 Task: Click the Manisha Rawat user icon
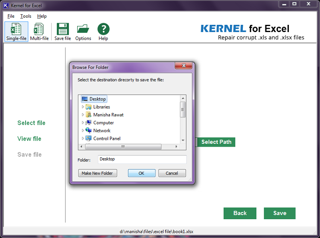(88, 115)
